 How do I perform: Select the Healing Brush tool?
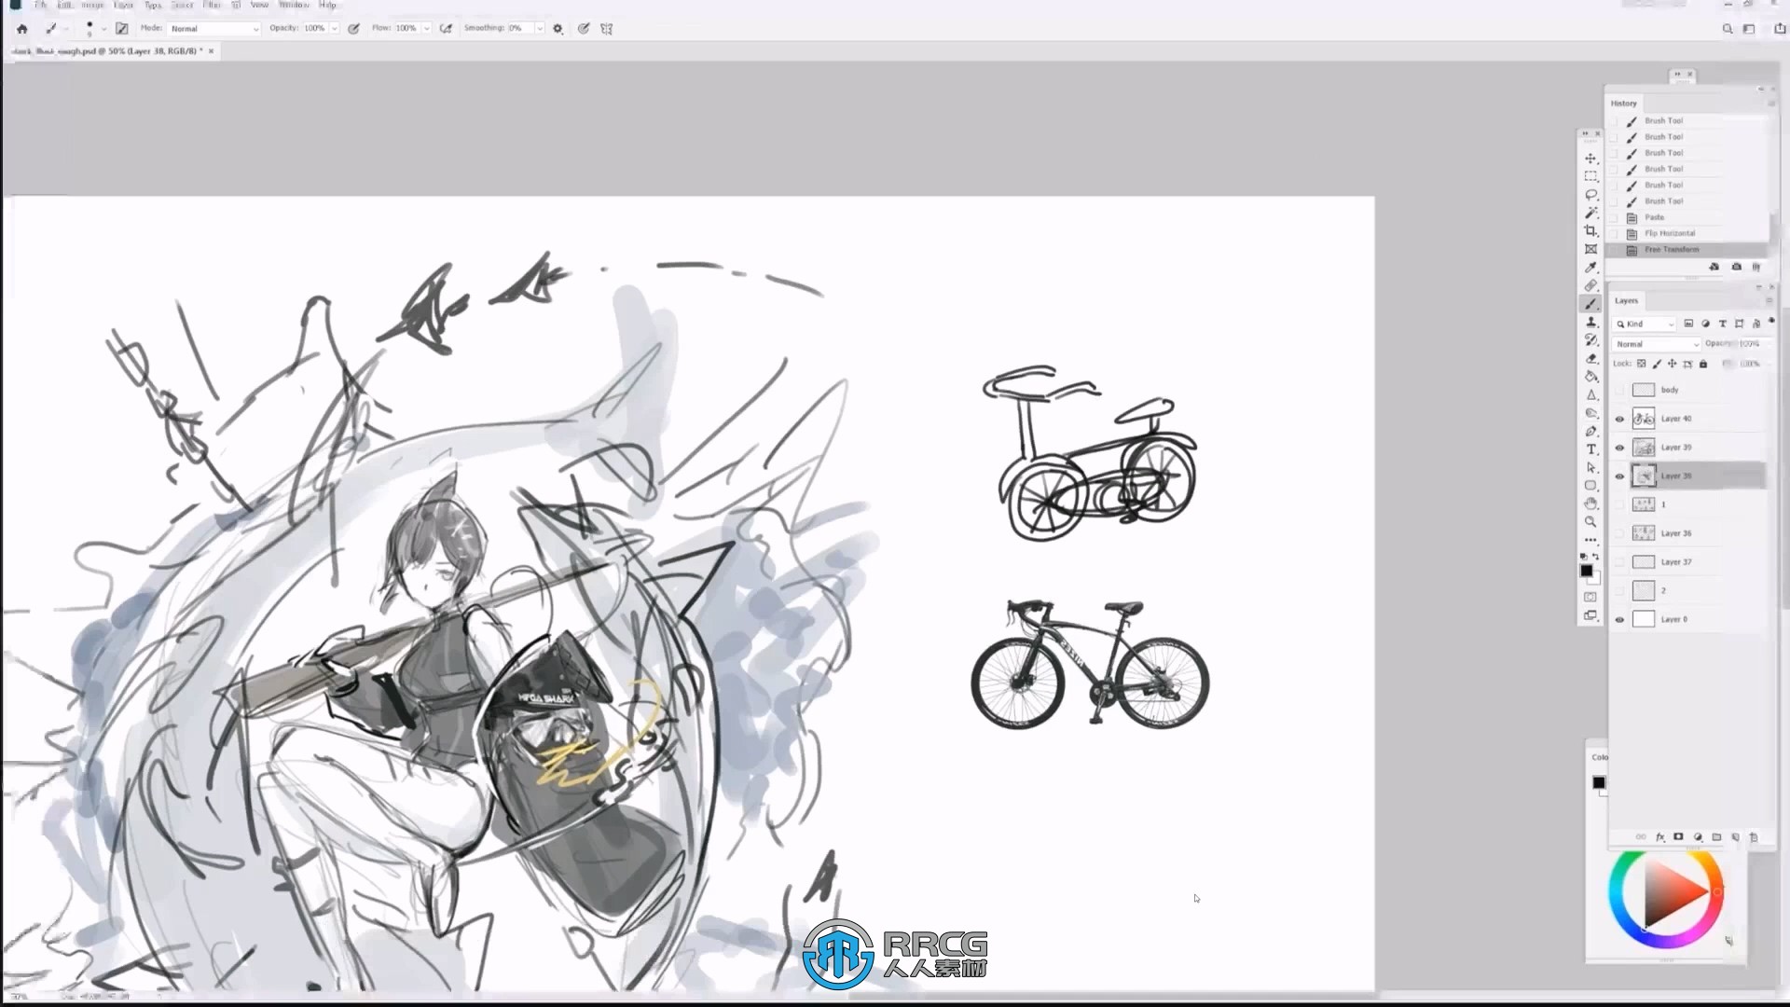point(1590,285)
